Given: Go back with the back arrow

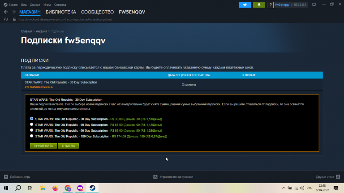Looking at the screenshot, I should click(6, 12).
